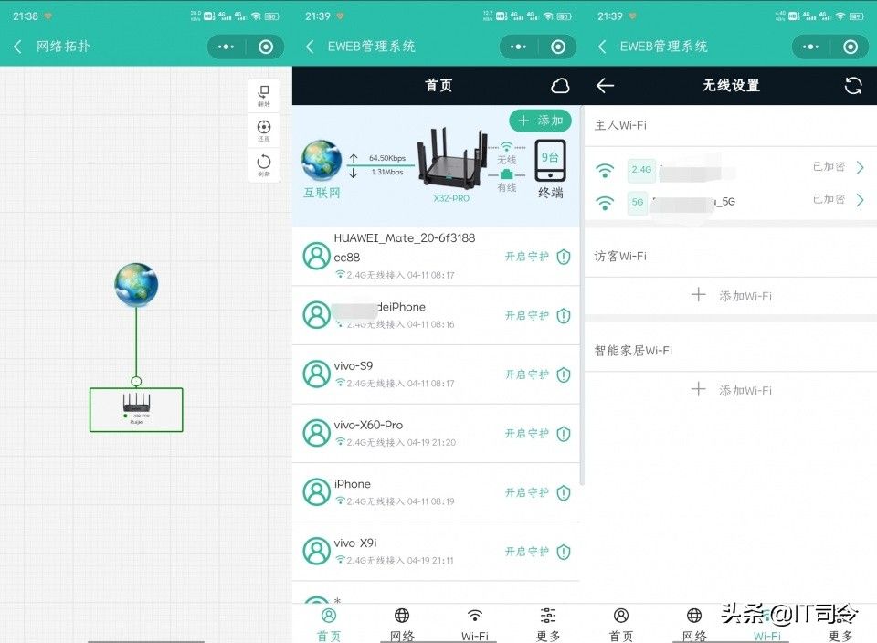Select 已加密 label of the 5G network
The width and height of the screenshot is (877, 643).
pyautogui.click(x=829, y=199)
